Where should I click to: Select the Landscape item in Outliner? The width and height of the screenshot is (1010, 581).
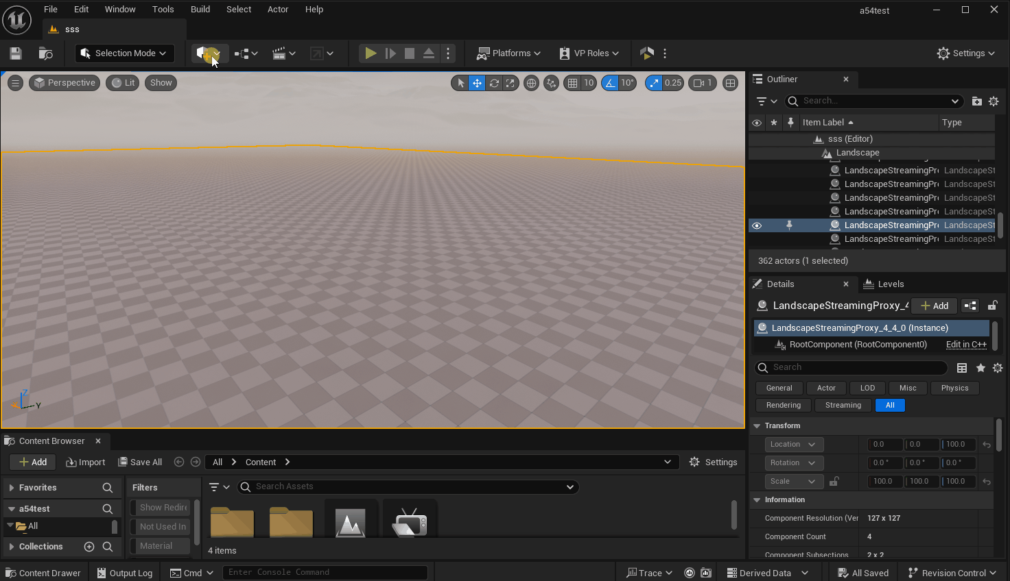click(858, 153)
